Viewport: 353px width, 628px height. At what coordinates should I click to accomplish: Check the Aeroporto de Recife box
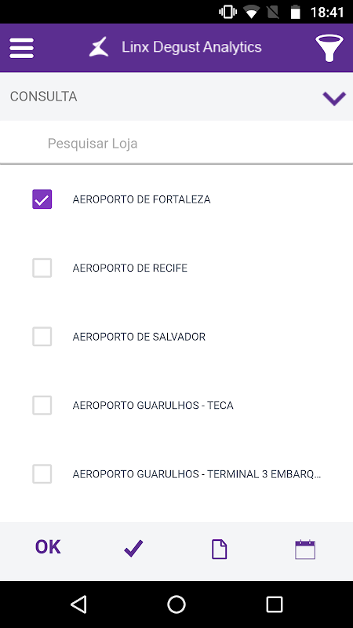pos(42,268)
